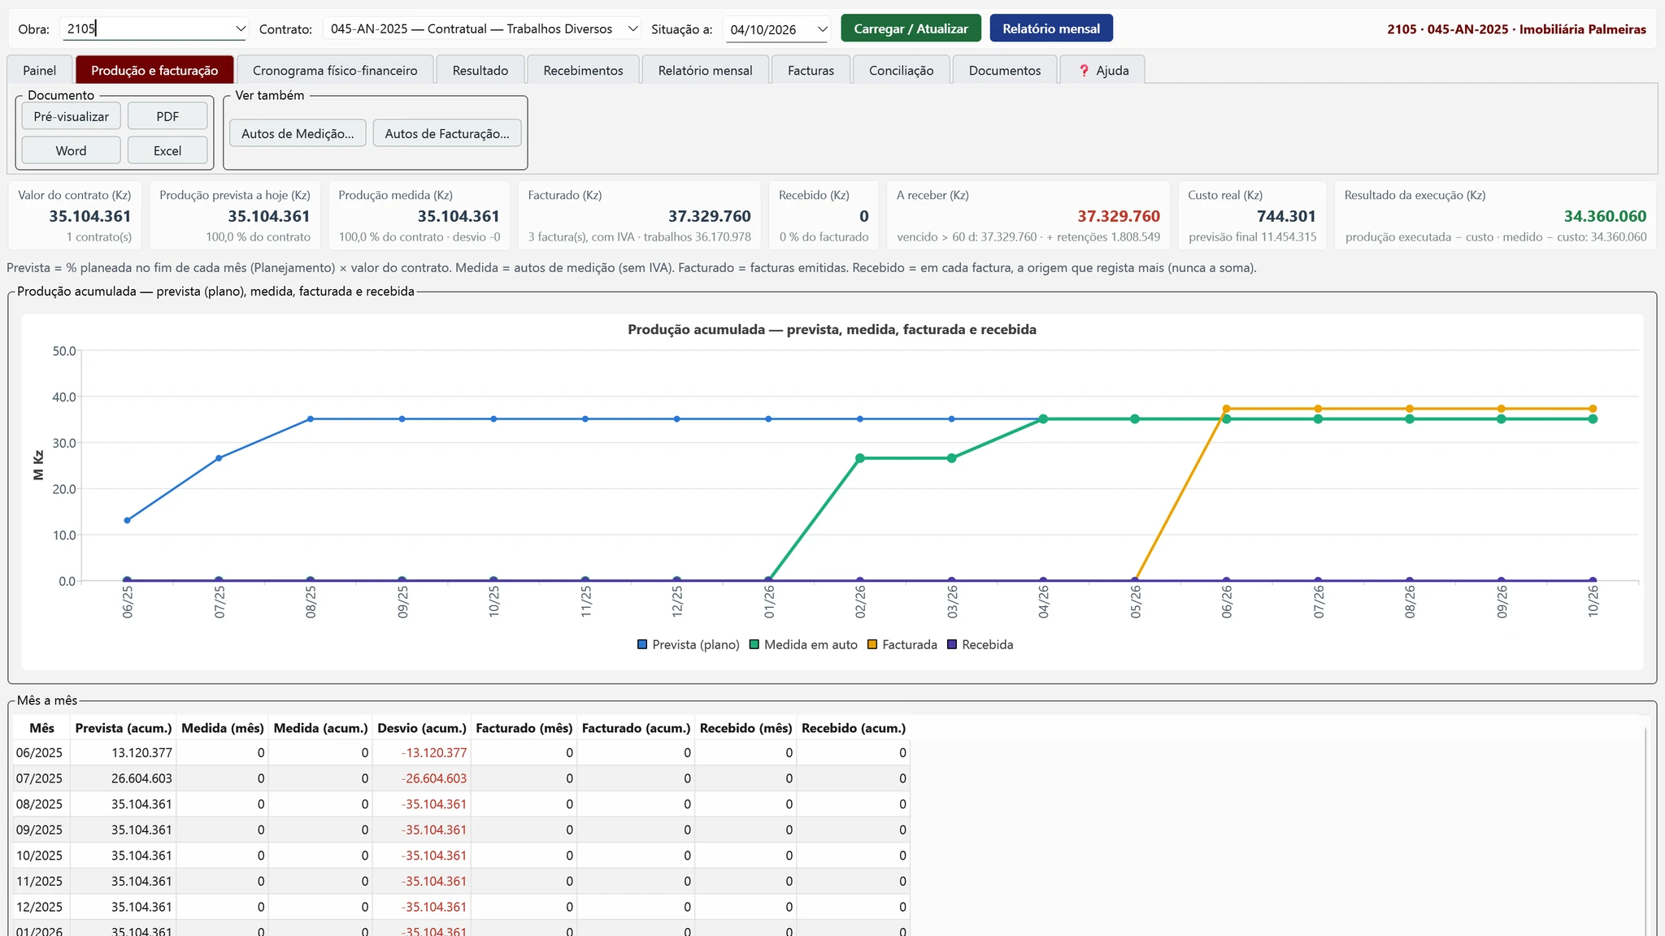The image size is (1665, 936).
Task: Sort by Previsto (acum.) column header
Action: click(x=124, y=728)
